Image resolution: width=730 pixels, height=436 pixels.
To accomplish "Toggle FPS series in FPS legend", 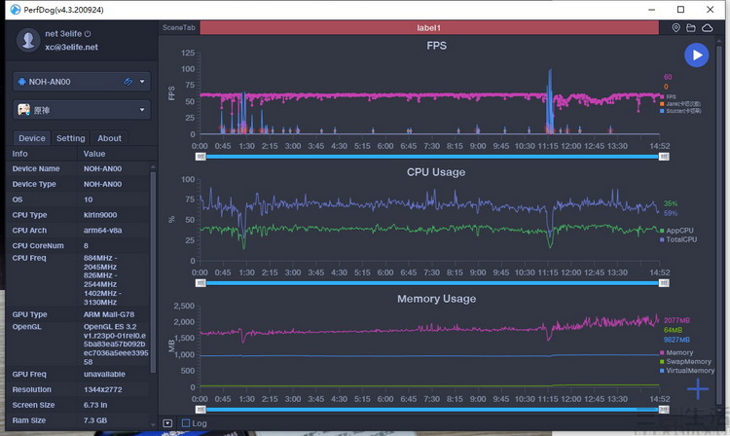I will point(668,96).
